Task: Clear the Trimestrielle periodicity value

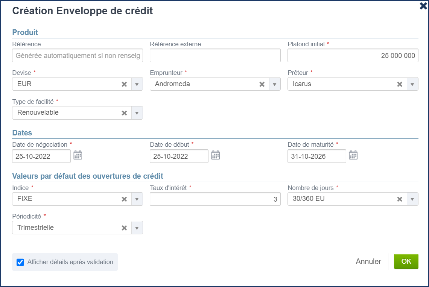Action: 124,228
